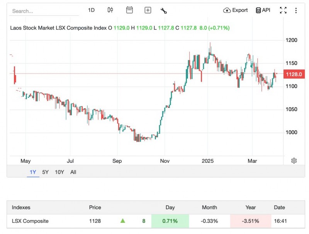Open the calendar date range icon
The height and width of the screenshot is (234, 309).
(129, 10)
